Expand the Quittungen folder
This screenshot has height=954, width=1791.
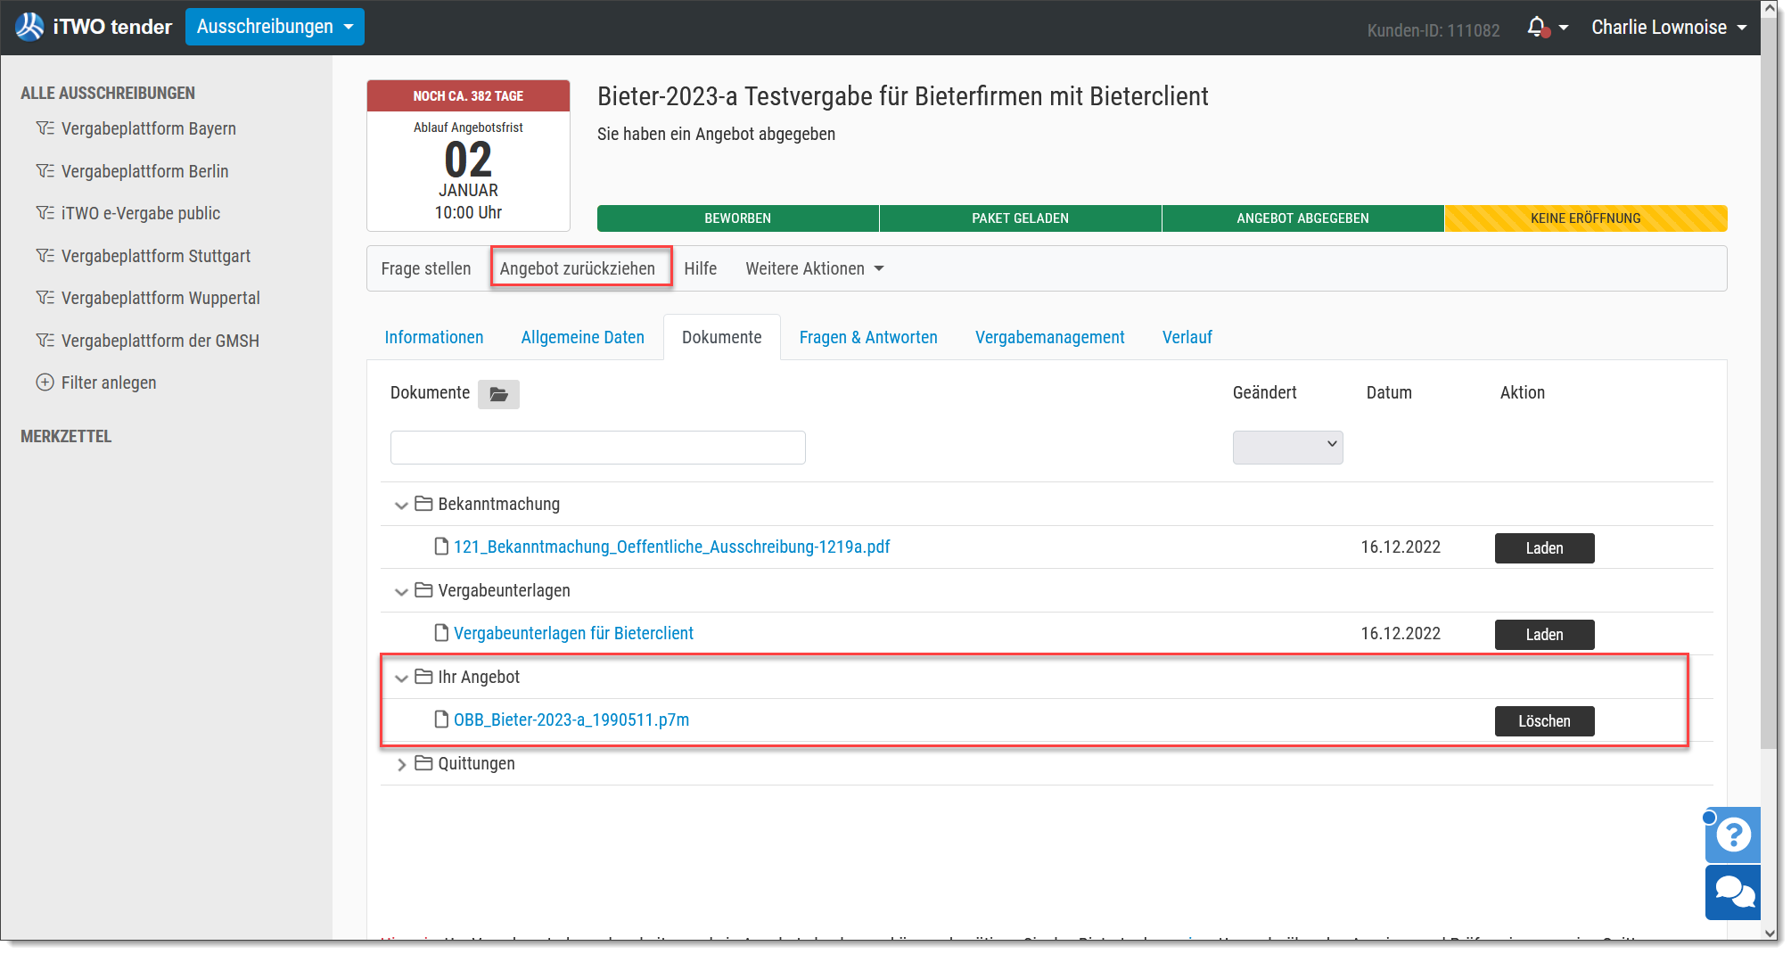tap(401, 764)
